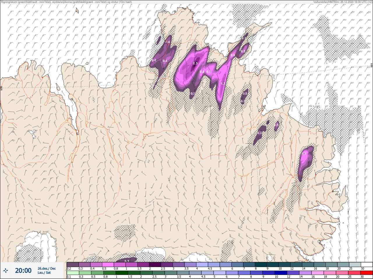Click the 1.2 precipitation value on the map
373x279 pixels.
pos(223,84)
